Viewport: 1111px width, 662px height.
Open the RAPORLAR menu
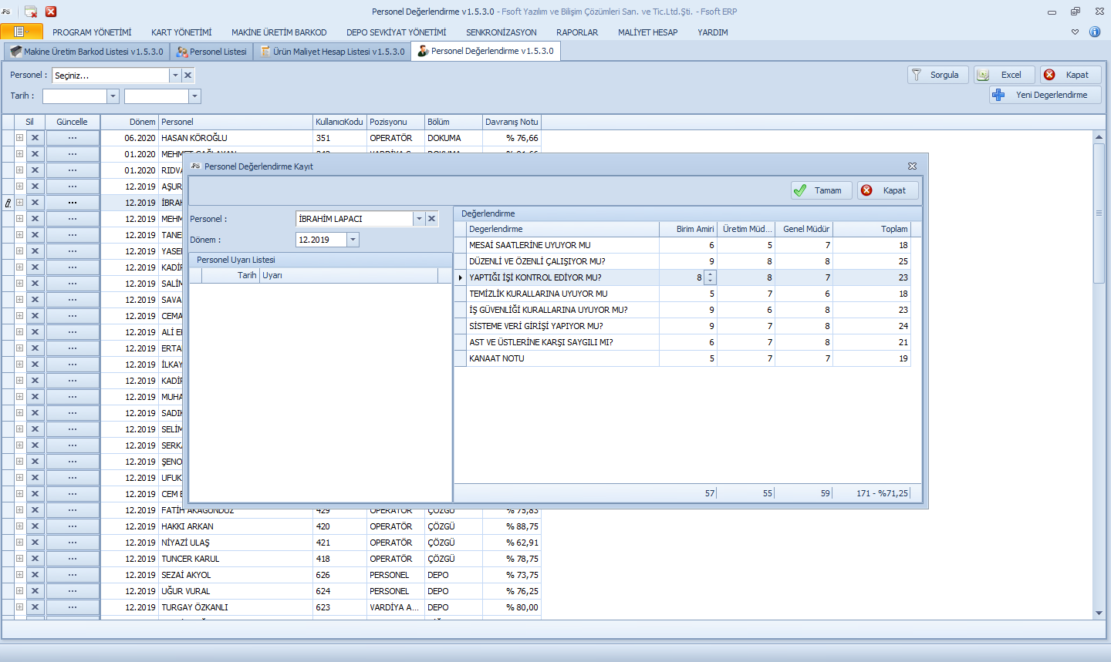click(576, 32)
